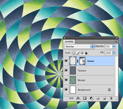Close the Layers panel with round button
Screen dimensions: 123x109
point(65,38)
